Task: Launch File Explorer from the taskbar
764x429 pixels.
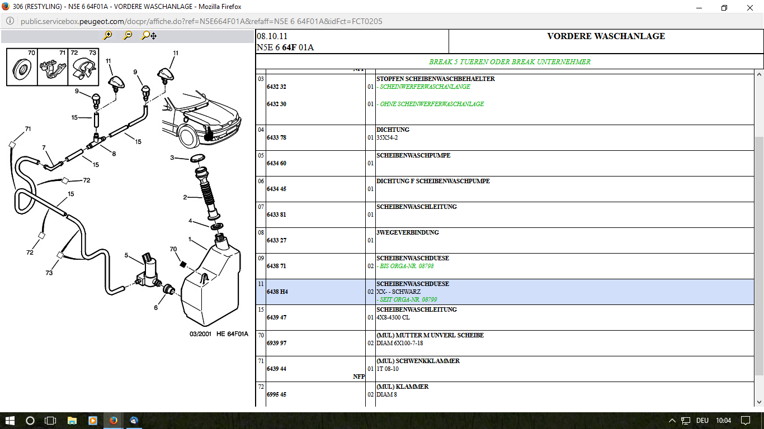Action: pos(72,421)
